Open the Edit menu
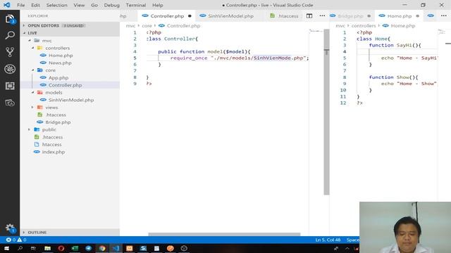The height and width of the screenshot is (253, 451). tap(36, 5)
